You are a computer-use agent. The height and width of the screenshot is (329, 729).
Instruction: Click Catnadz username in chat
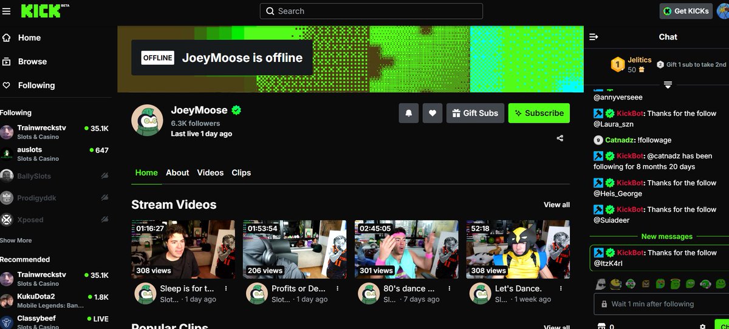pos(620,140)
